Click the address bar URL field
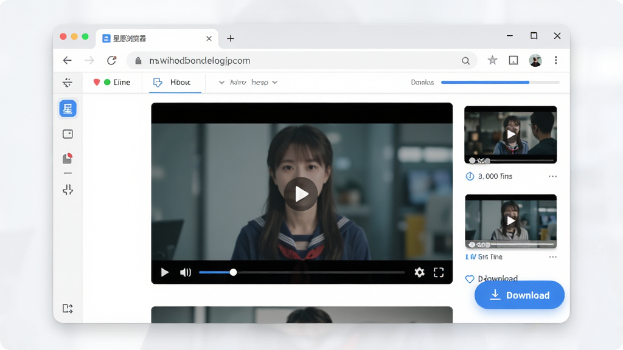623x350 pixels. tap(302, 60)
